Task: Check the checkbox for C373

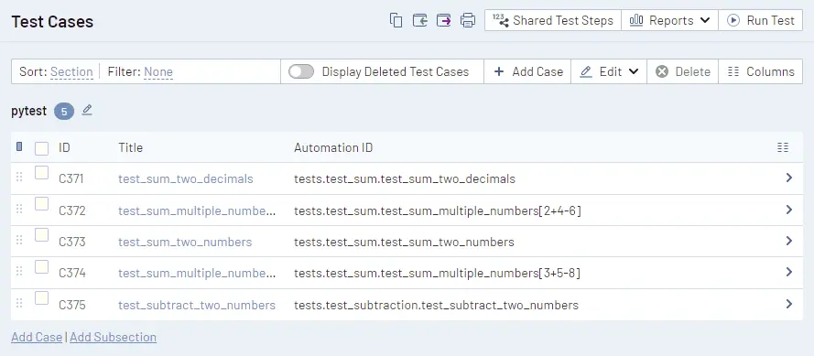Action: (41, 234)
